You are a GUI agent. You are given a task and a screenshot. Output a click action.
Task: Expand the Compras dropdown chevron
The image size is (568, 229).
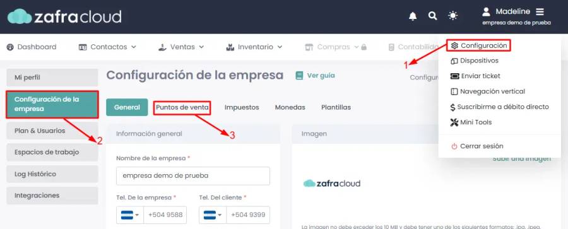[356, 47]
